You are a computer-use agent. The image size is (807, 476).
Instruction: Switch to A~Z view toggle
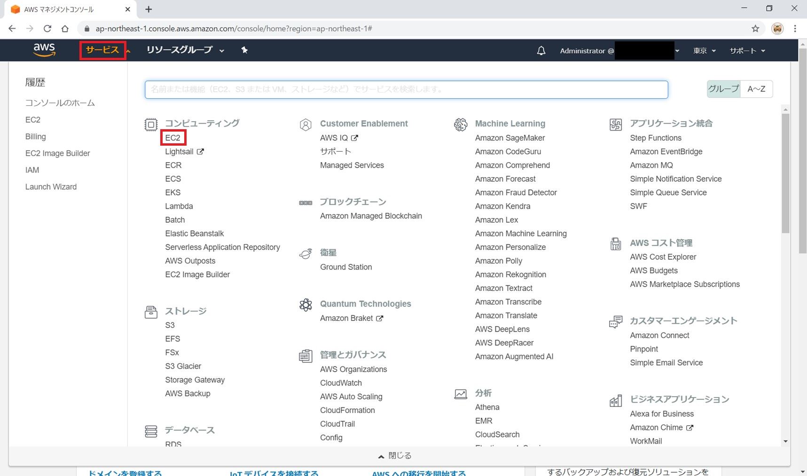(756, 89)
